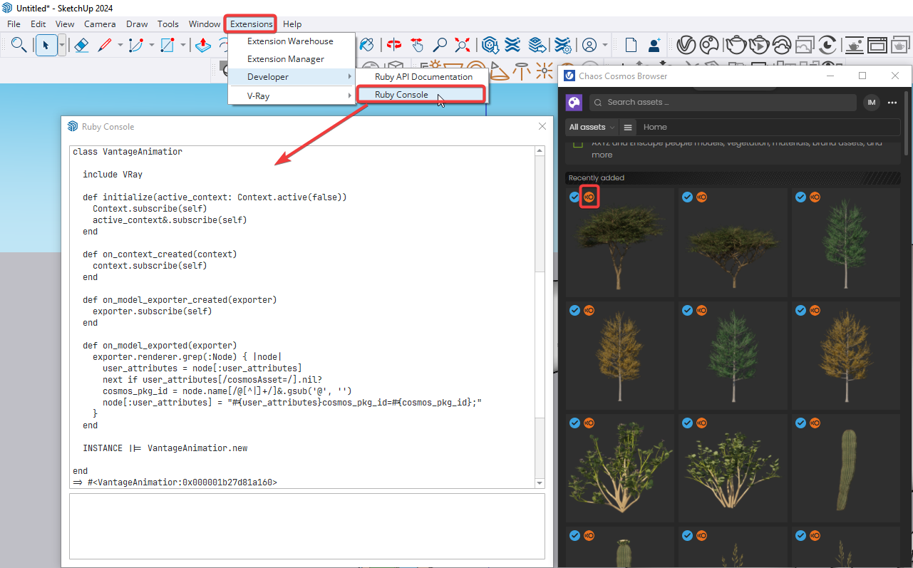913x568 pixels.
Task: Expand Line tool dropdown arrow
Action: point(120,45)
